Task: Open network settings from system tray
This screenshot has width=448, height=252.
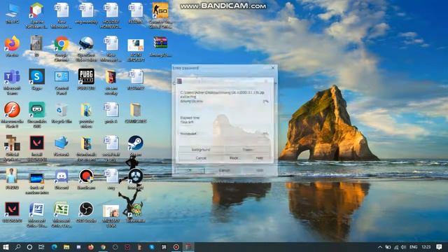Action: 396,247
